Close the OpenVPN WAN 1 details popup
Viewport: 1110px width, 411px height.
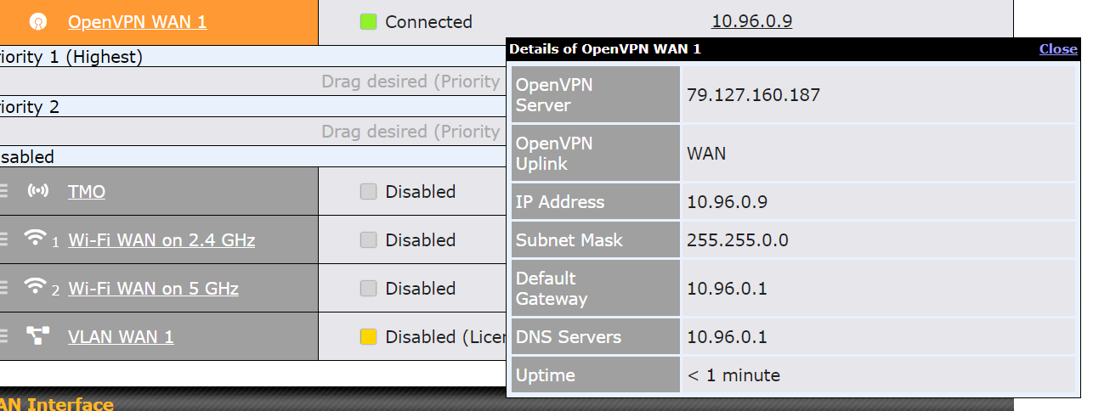pyautogui.click(x=1058, y=49)
